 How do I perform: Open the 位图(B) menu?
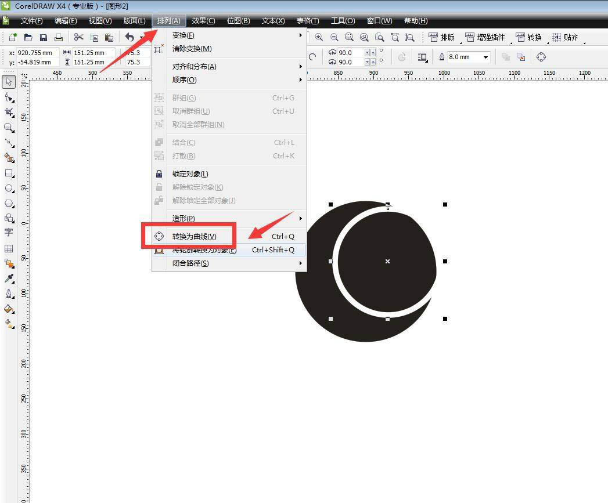pos(238,21)
